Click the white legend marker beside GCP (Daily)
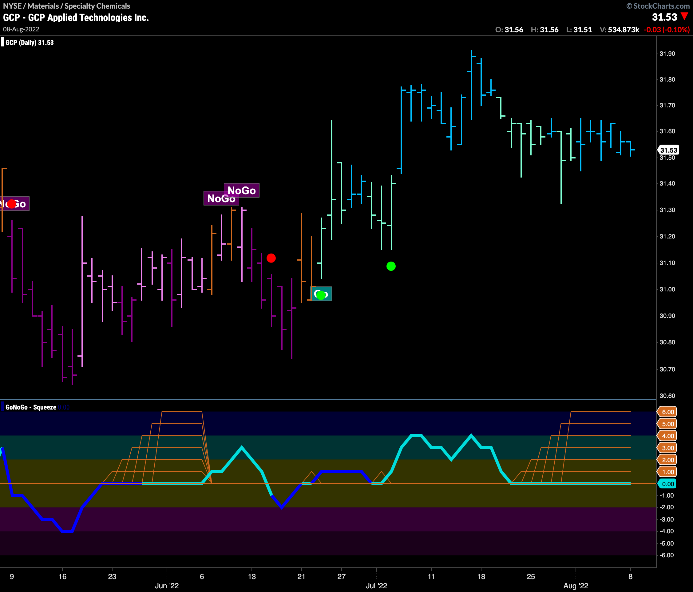The height and width of the screenshot is (592, 693). coord(3,42)
